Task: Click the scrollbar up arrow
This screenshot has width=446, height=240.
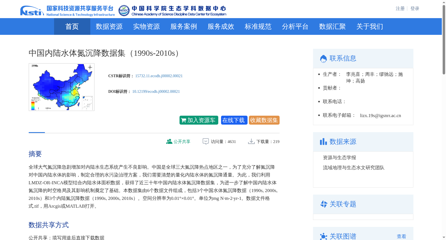Action: (444, 3)
